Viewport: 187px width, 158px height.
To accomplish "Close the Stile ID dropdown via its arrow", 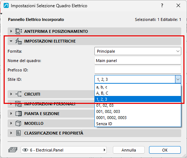I will pos(178,79).
